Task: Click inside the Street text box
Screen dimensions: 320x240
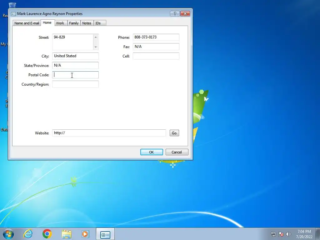Action: [73, 42]
